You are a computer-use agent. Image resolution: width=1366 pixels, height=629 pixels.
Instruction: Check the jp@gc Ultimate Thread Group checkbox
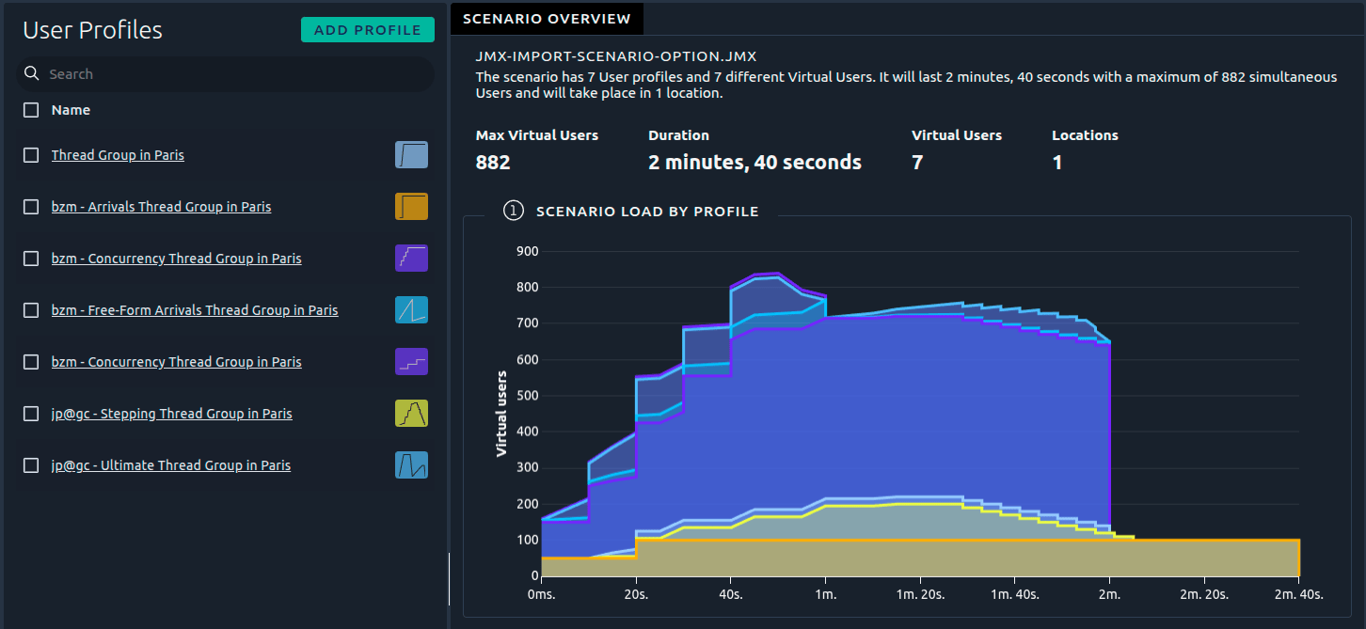30,464
